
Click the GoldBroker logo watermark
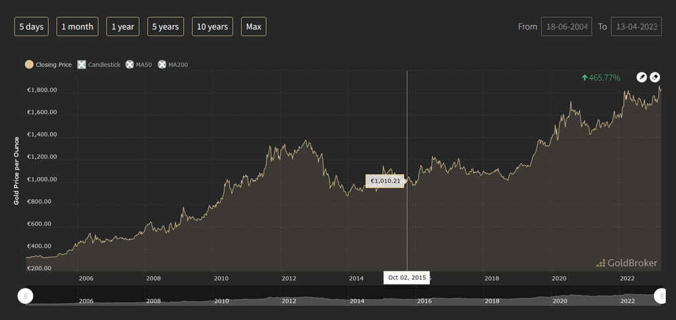point(626,263)
